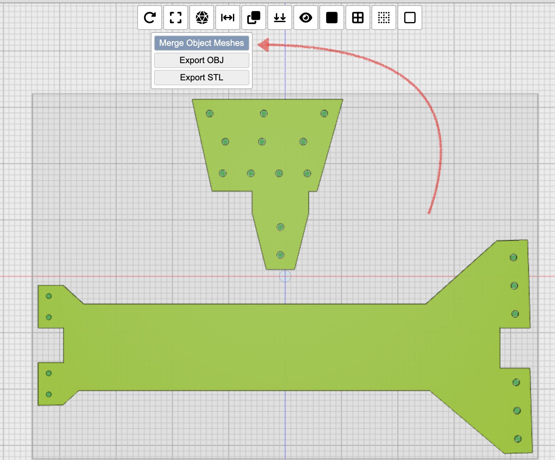Select the solid black square view icon
This screenshot has width=555, height=460.
pyautogui.click(x=332, y=18)
